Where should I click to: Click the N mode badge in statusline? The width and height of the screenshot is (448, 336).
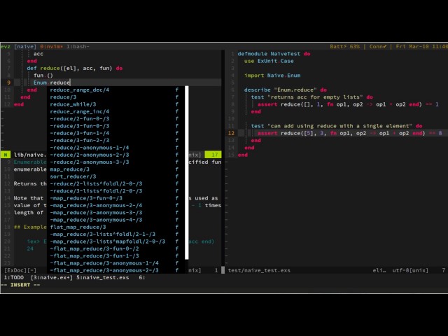coord(6,155)
